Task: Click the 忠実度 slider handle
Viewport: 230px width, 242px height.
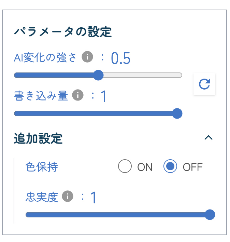Action: tap(210, 215)
